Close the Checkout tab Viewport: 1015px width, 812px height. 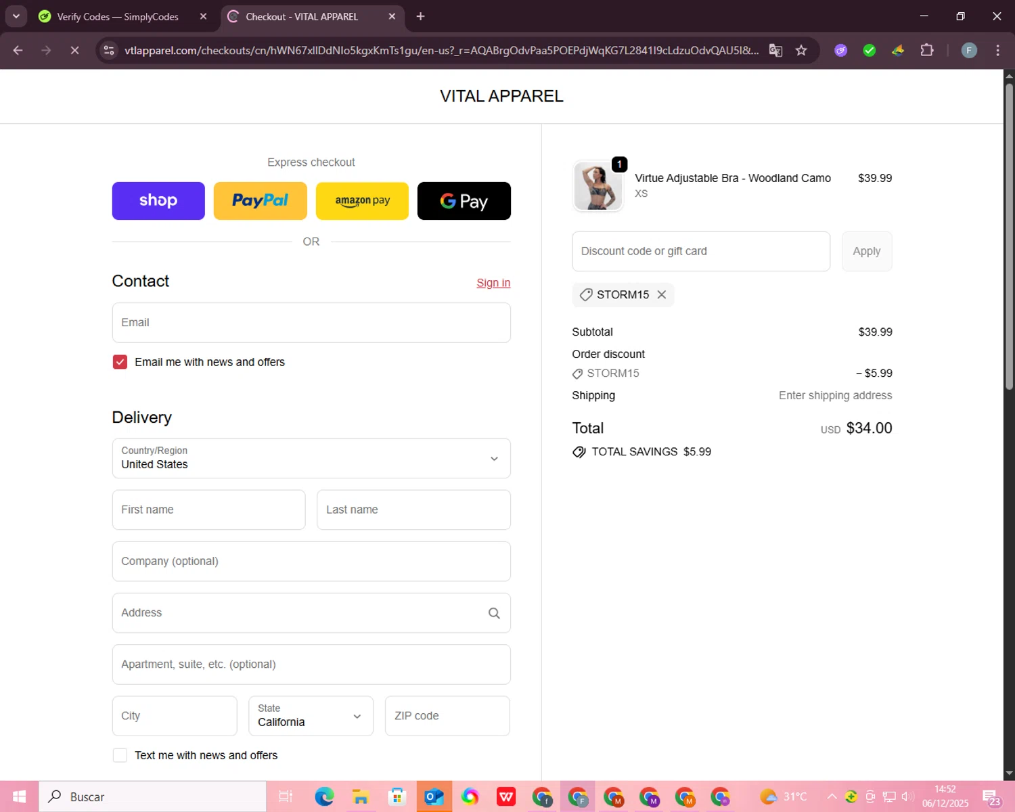point(392,16)
